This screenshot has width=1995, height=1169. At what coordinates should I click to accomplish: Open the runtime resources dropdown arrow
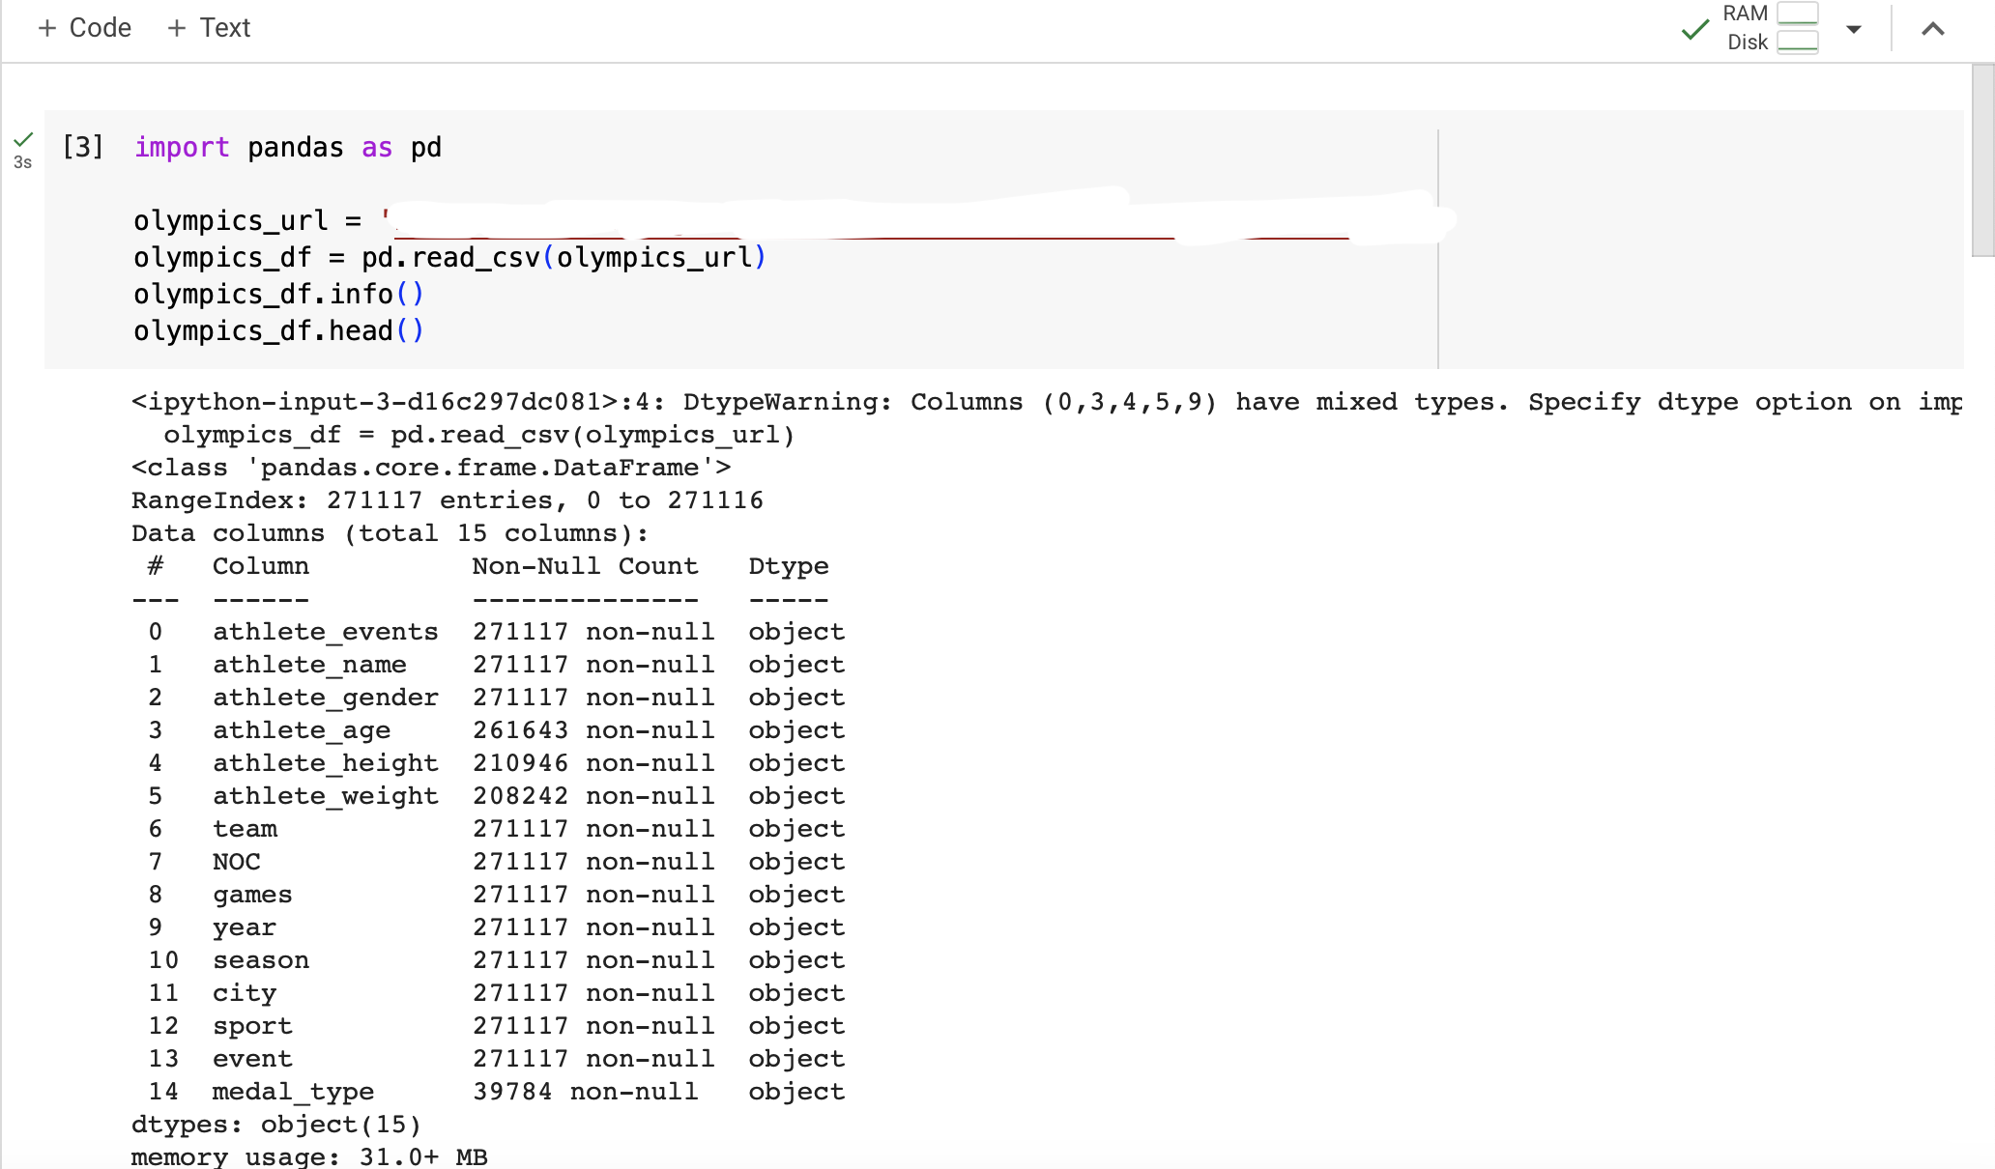click(x=1853, y=28)
